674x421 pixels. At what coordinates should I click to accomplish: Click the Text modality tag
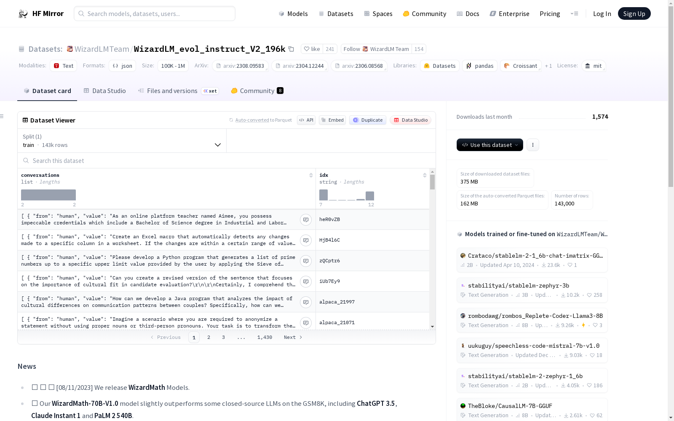(x=64, y=66)
